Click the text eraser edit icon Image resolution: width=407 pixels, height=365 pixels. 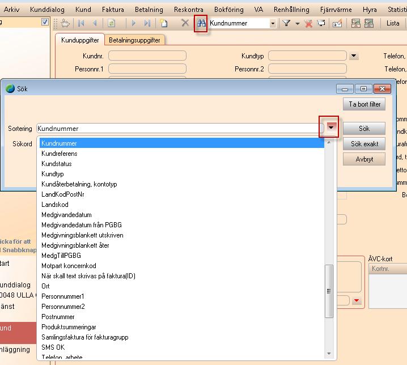click(337, 24)
